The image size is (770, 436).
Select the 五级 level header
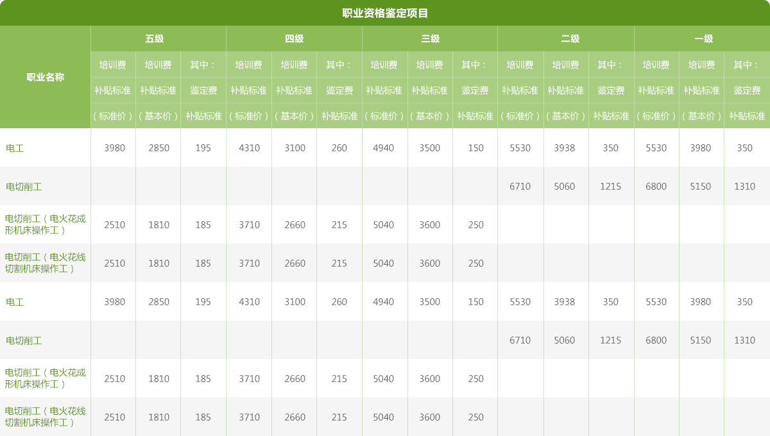[x=155, y=38]
